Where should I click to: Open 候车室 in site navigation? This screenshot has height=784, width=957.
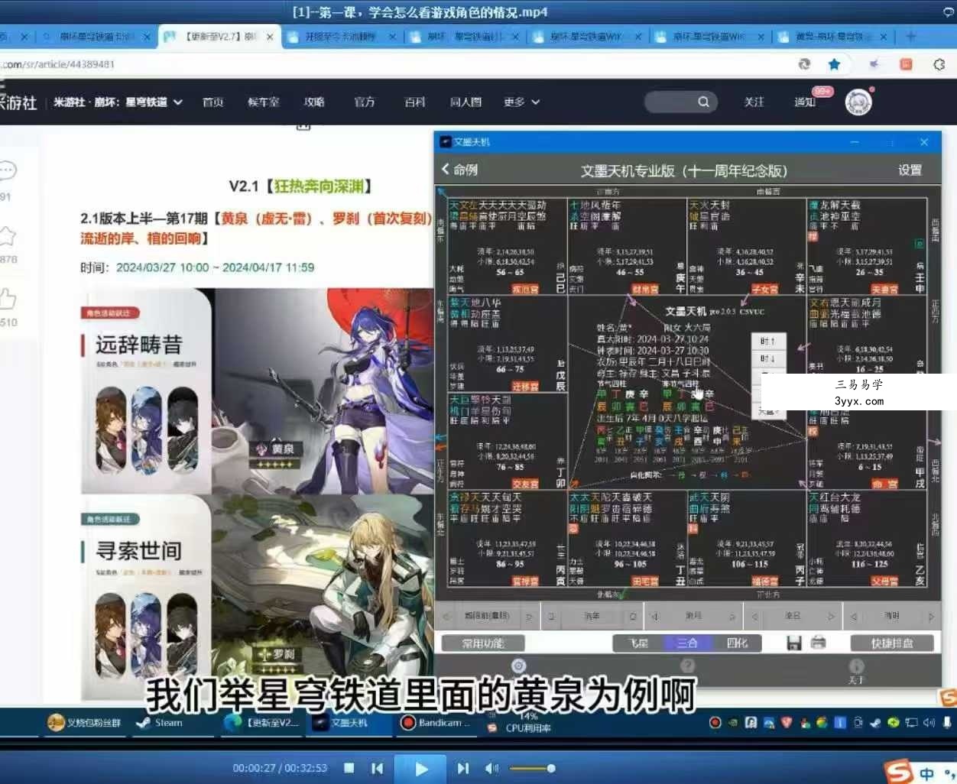[x=264, y=102]
